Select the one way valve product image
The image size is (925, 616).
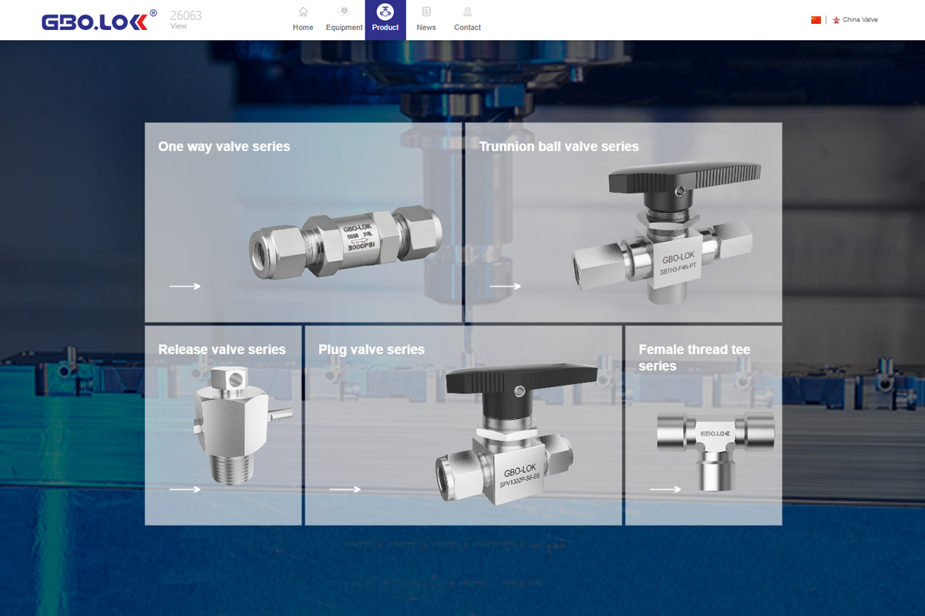pyautogui.click(x=346, y=241)
